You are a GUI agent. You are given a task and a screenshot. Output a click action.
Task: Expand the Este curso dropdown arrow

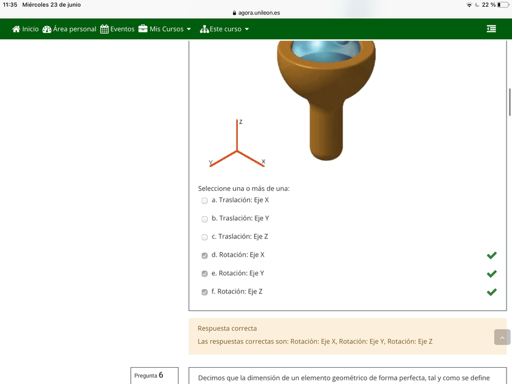click(246, 29)
